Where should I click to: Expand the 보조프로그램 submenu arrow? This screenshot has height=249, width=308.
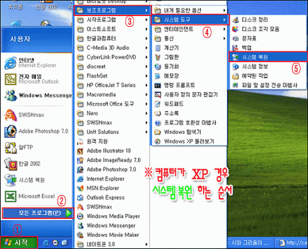pyautogui.click(x=146, y=10)
